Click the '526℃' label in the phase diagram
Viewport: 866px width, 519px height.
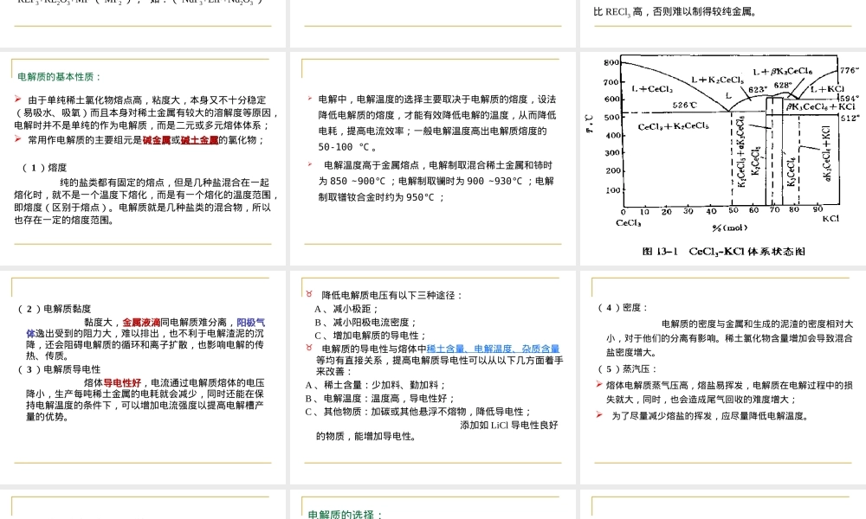684,105
